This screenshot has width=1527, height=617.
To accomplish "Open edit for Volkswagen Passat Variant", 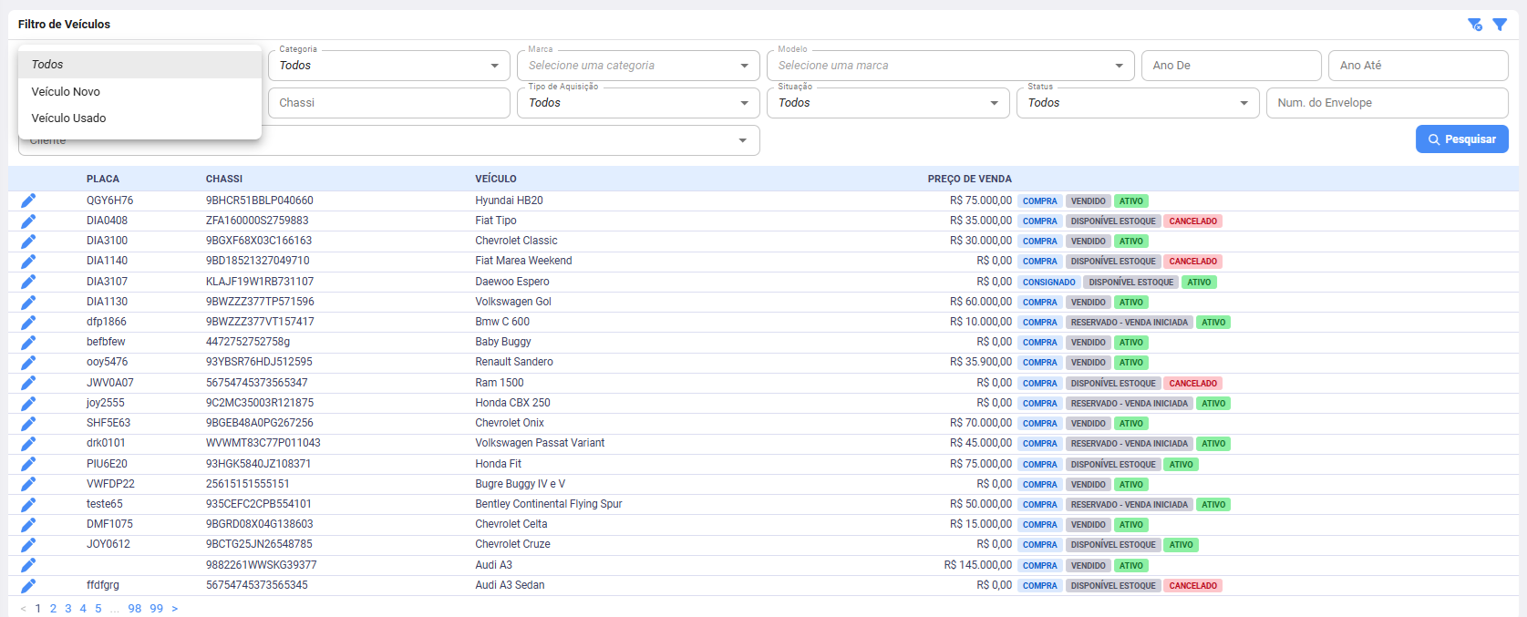I will [28, 443].
